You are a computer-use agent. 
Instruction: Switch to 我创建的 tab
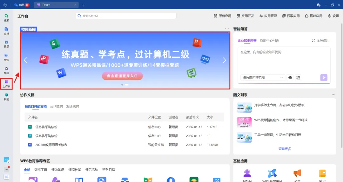[56, 107]
